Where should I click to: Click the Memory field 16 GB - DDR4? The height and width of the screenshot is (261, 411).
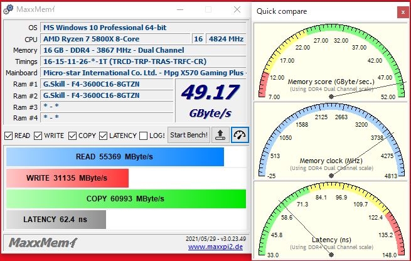tap(143, 50)
